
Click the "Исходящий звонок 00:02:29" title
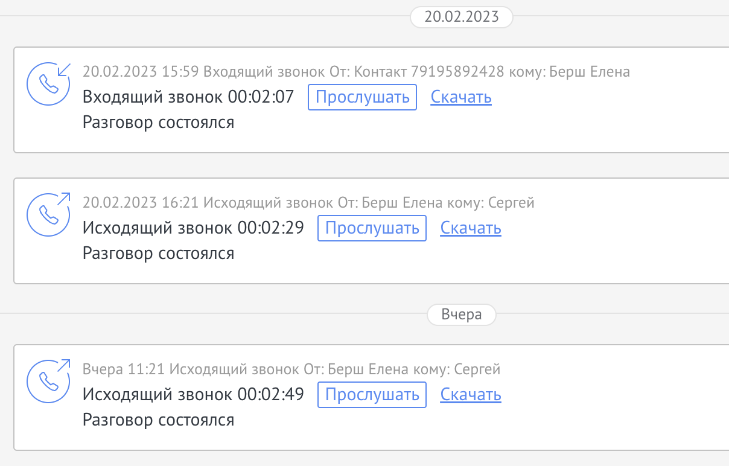pyautogui.click(x=193, y=228)
